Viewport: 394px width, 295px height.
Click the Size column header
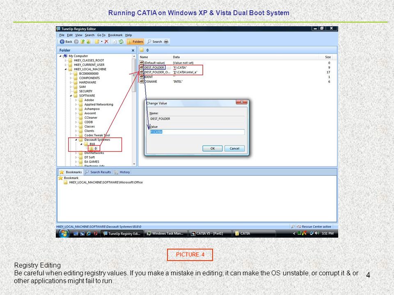click(x=328, y=57)
